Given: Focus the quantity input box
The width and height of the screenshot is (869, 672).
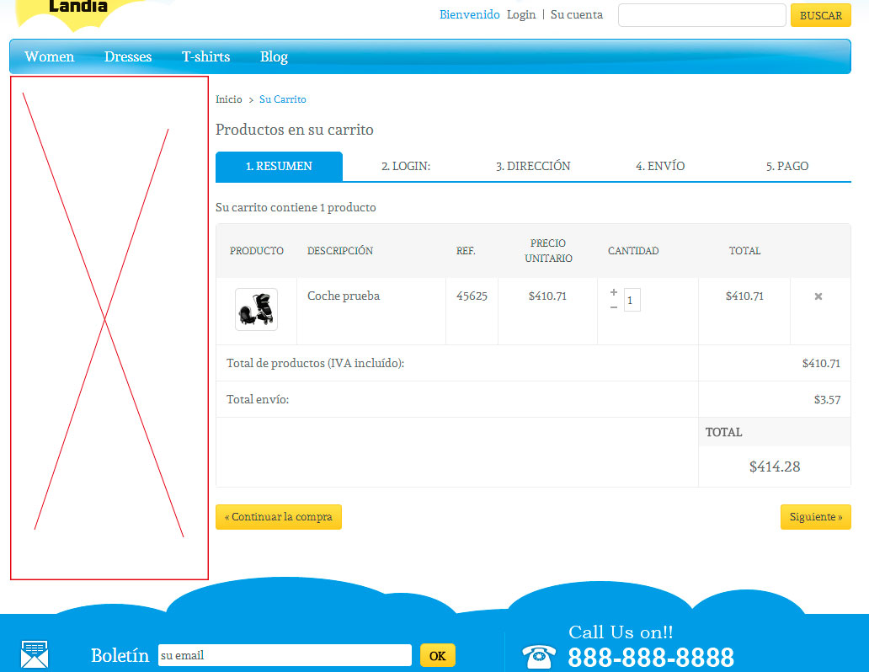Looking at the screenshot, I should pos(632,300).
